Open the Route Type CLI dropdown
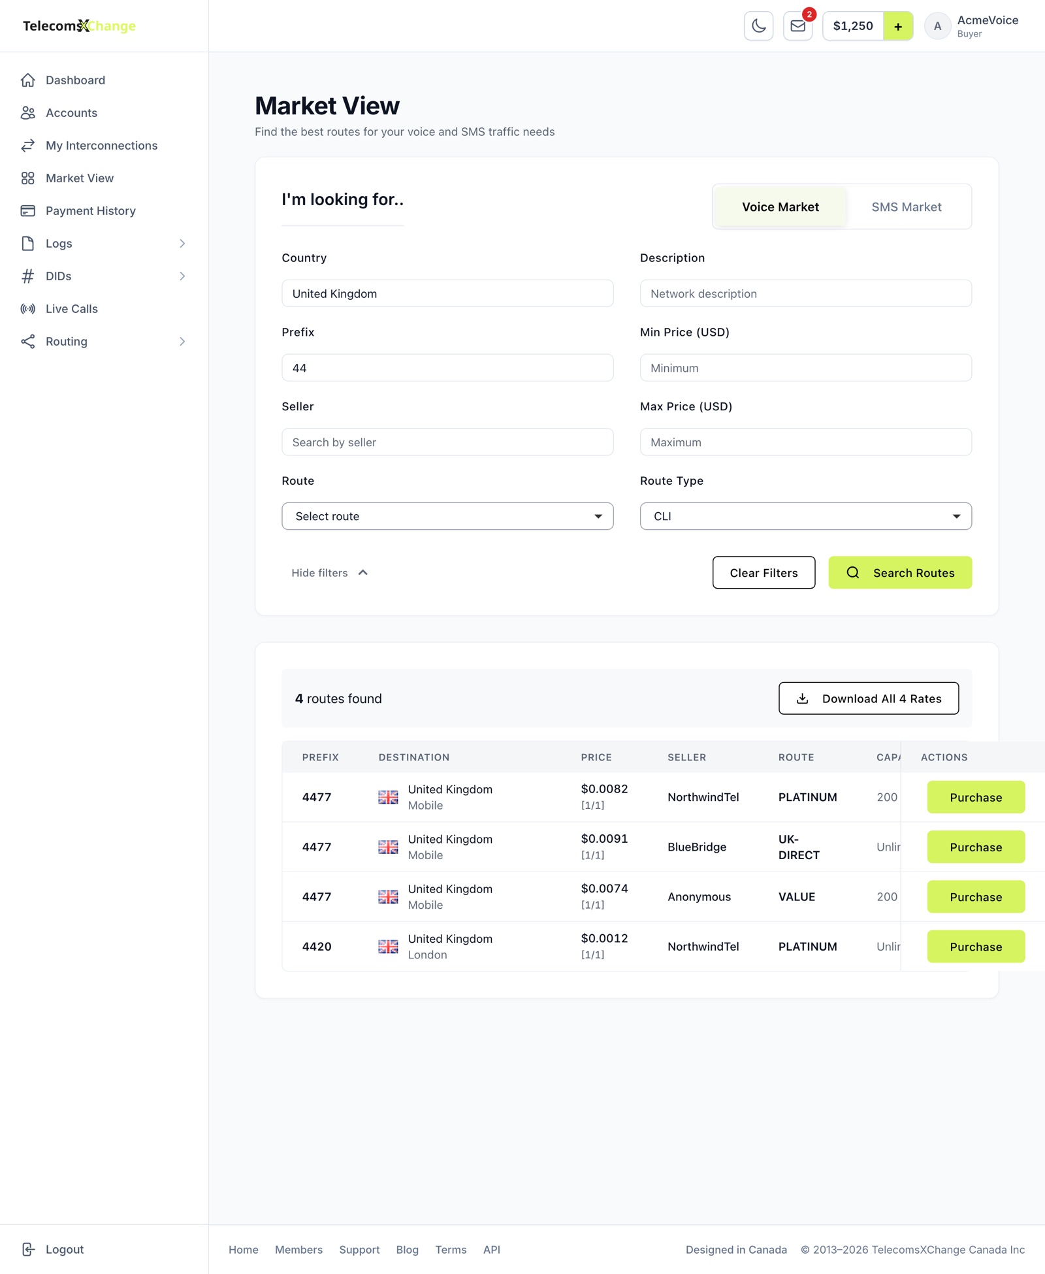1045x1274 pixels. [x=805, y=516]
